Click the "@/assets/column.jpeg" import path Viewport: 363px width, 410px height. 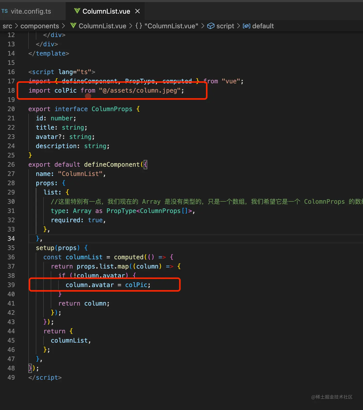pyautogui.click(x=140, y=91)
